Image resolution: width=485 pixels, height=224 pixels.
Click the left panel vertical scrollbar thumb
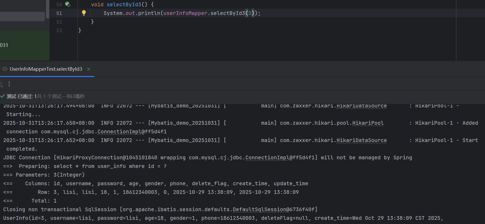tap(48, 9)
